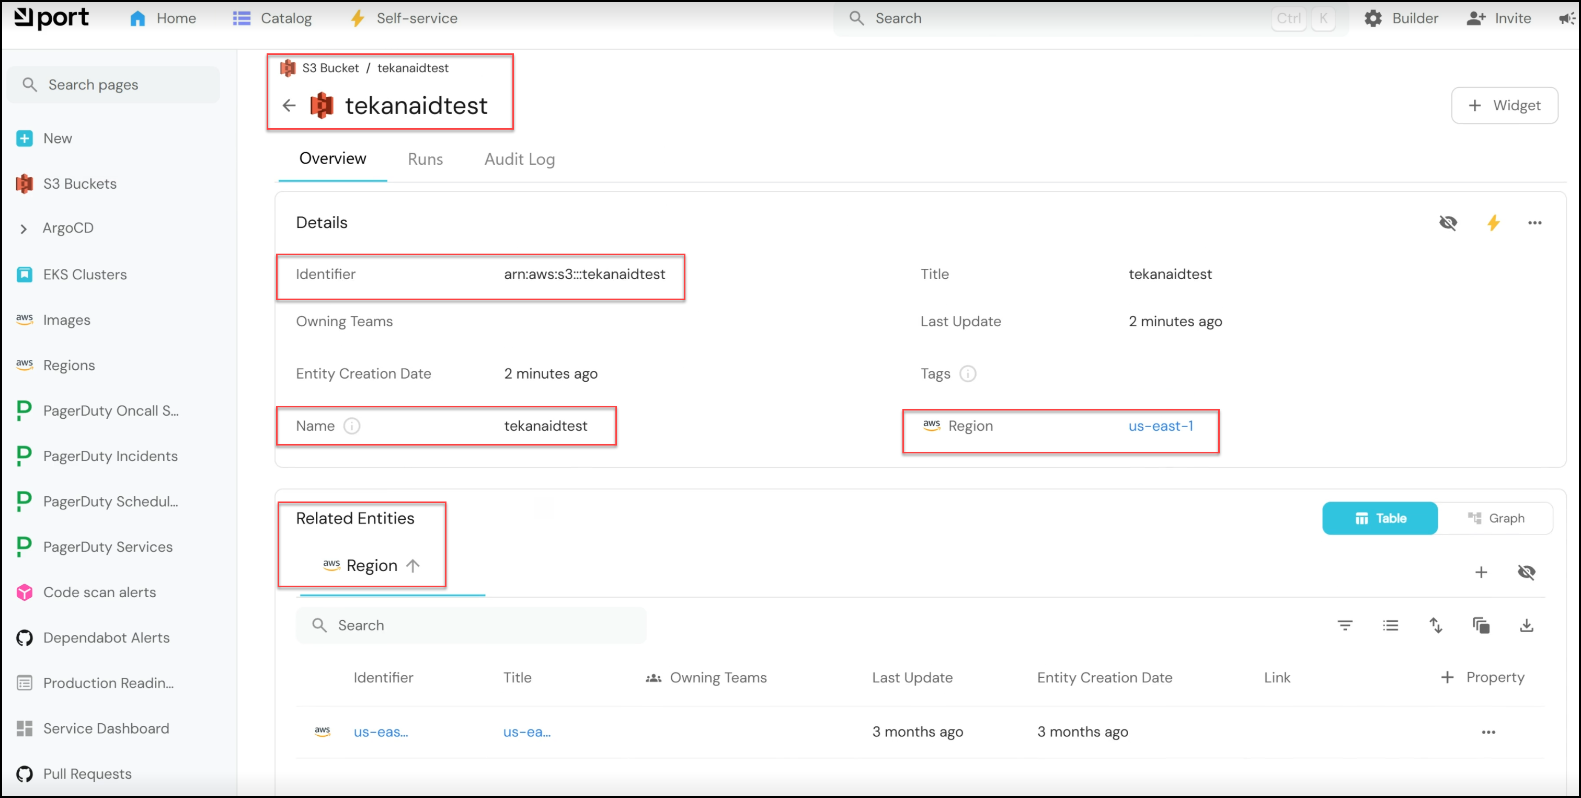
Task: Click the download export icon
Action: (1527, 625)
